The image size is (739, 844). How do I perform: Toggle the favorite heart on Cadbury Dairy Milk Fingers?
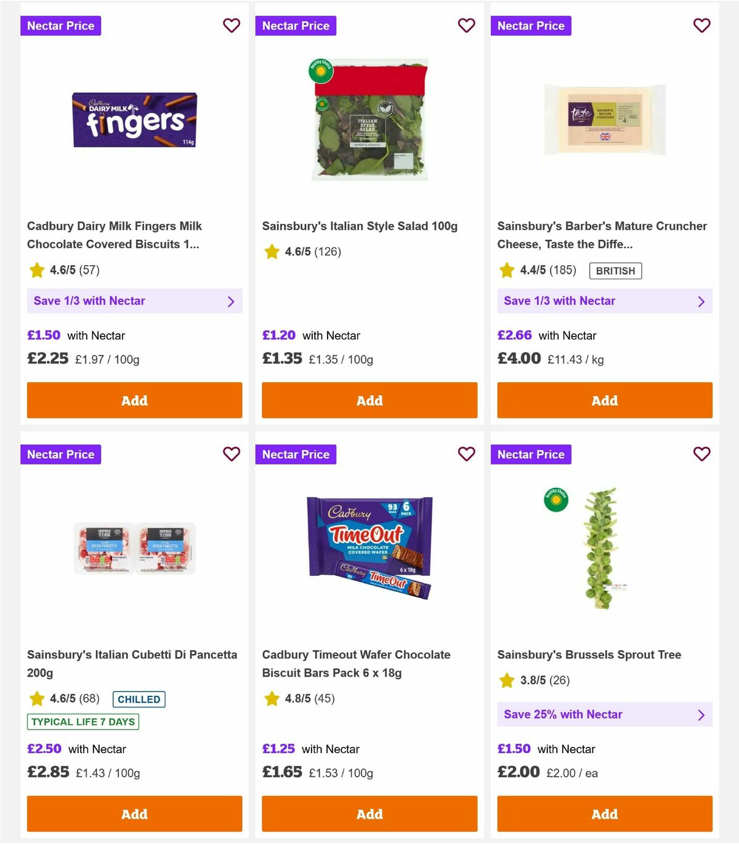point(232,26)
